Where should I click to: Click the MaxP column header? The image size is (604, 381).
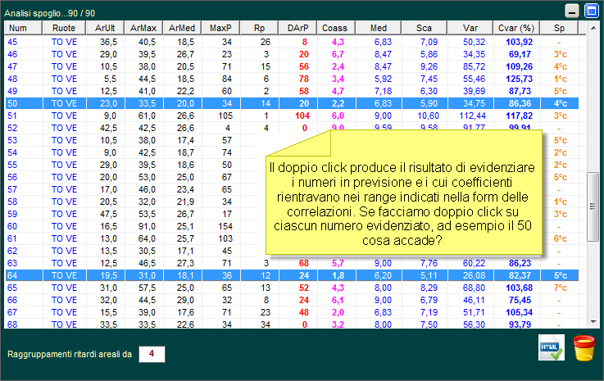coord(220,28)
